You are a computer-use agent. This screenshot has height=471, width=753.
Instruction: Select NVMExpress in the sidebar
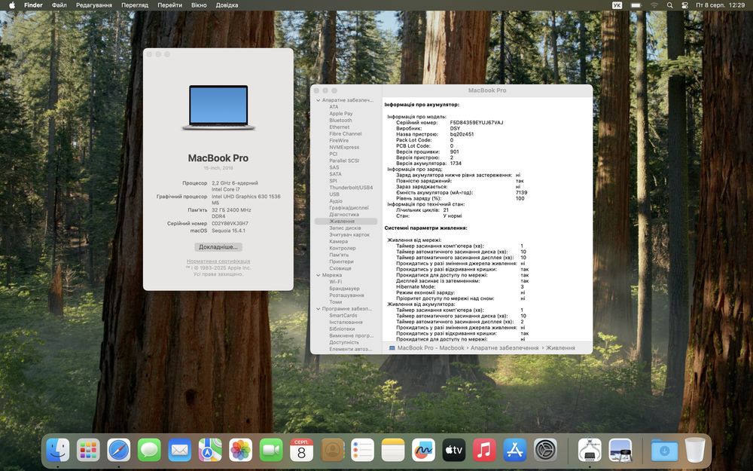(x=344, y=148)
